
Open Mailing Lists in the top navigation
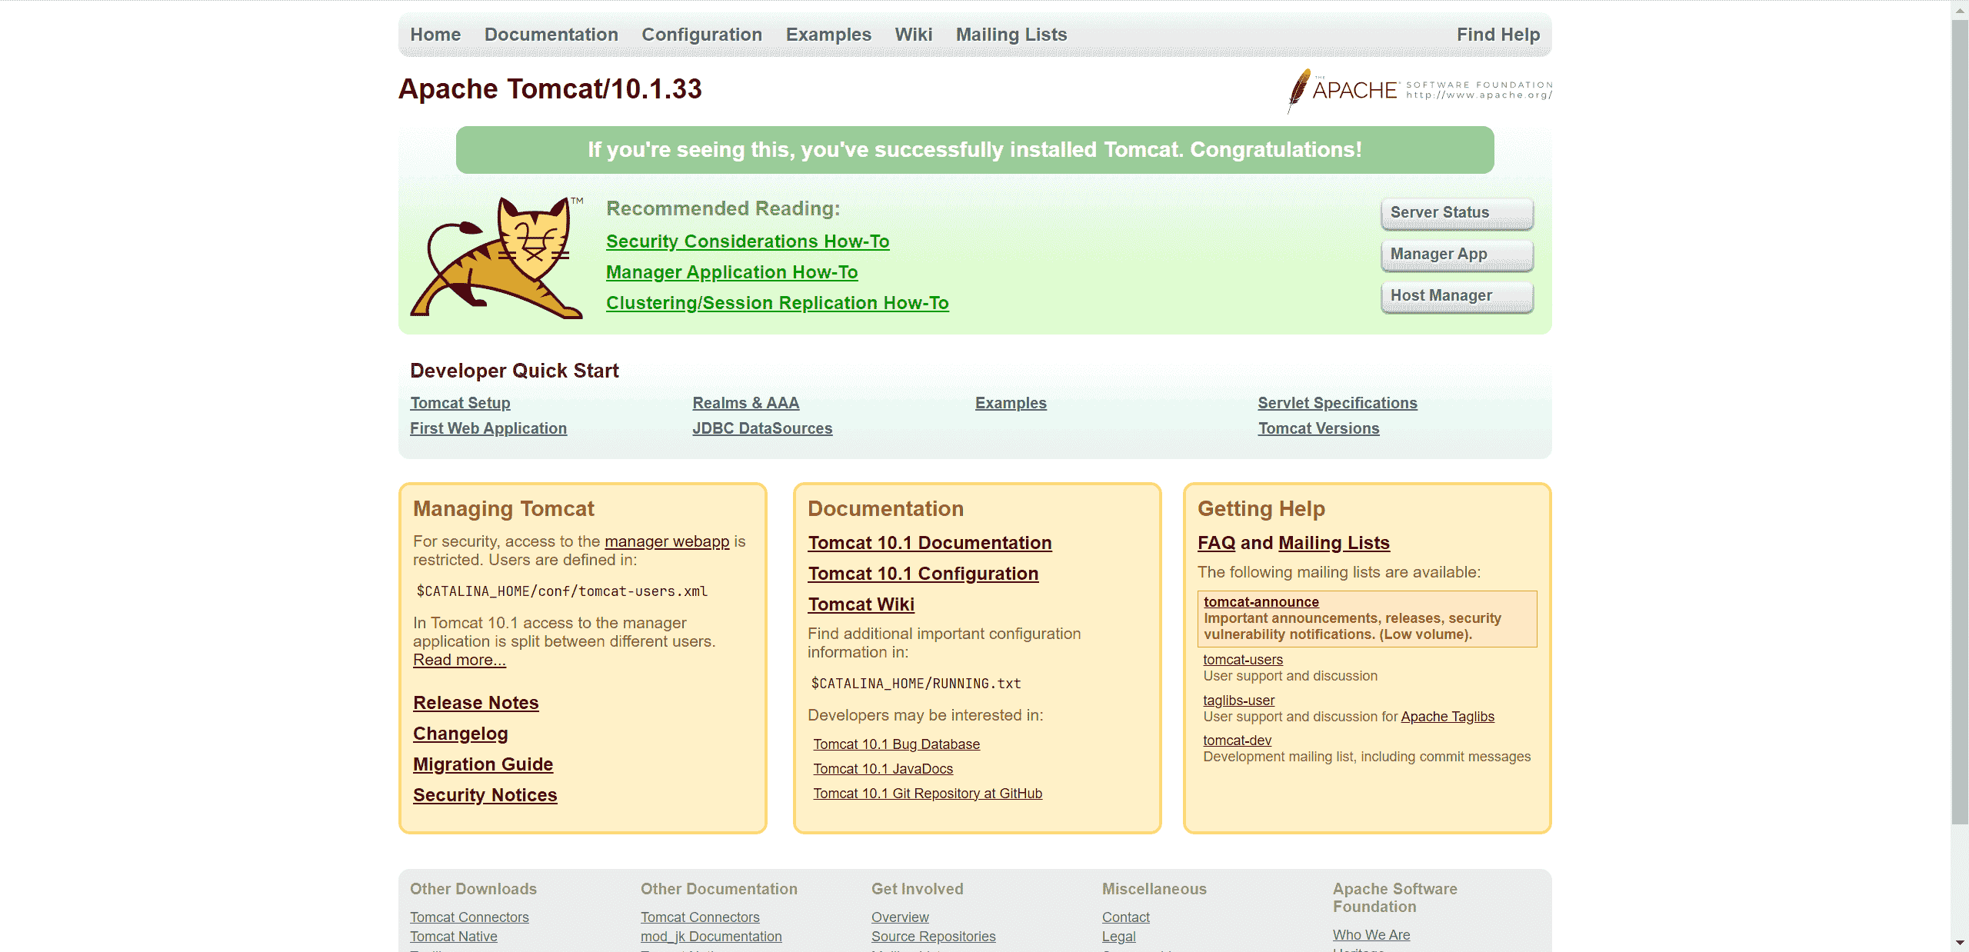tap(1011, 35)
